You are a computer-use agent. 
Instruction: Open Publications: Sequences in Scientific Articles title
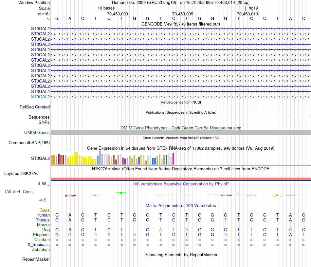pyautogui.click(x=181, y=112)
